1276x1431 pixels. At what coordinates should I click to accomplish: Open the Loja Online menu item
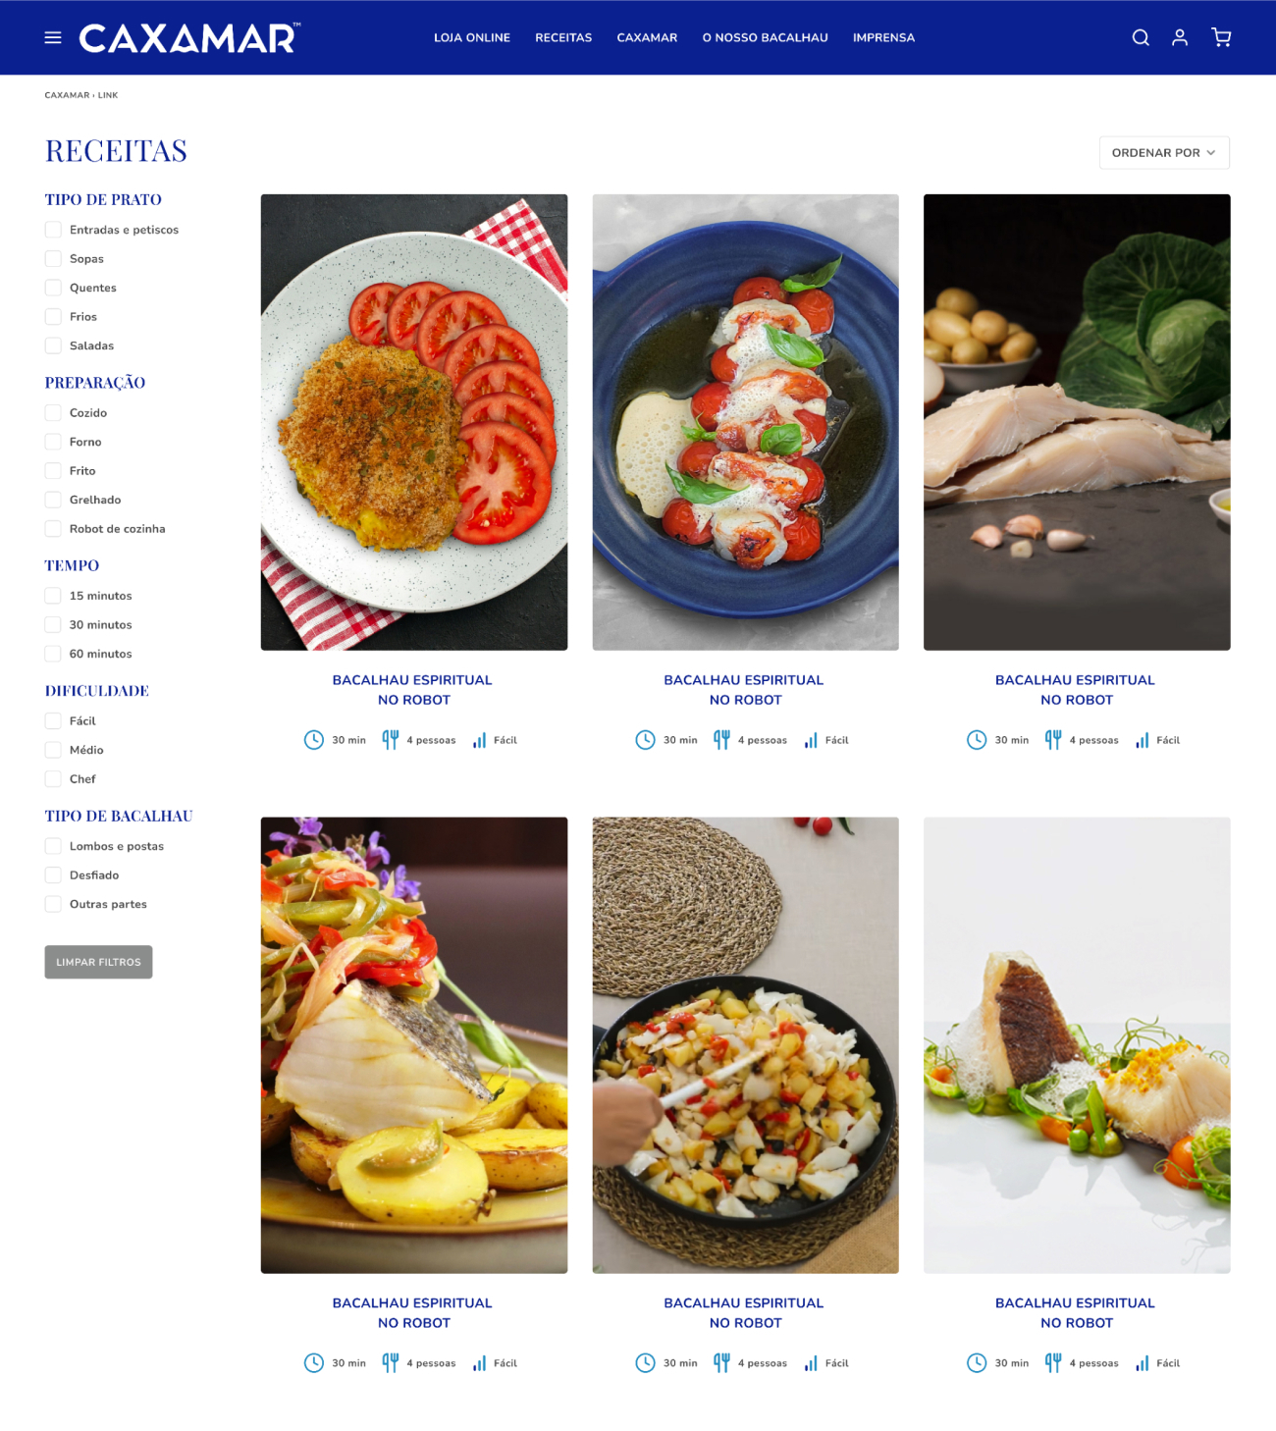pos(472,37)
